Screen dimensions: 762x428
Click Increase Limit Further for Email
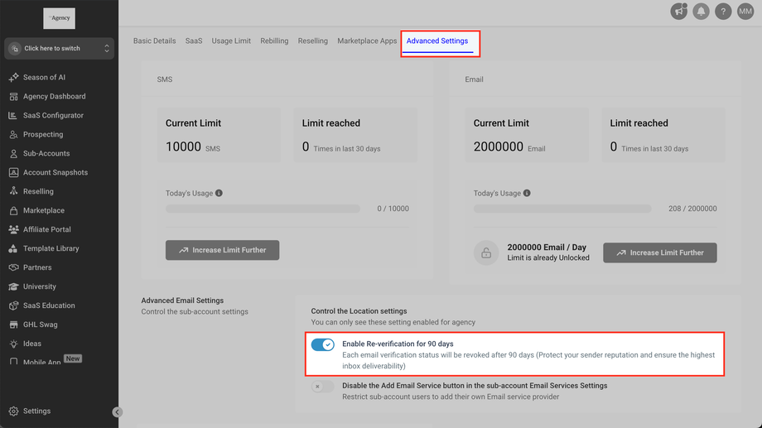tap(660, 253)
